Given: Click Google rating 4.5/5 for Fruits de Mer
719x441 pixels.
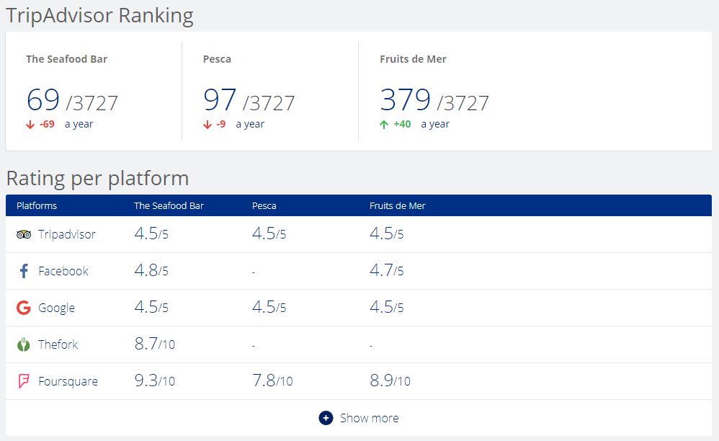Looking at the screenshot, I should click(387, 307).
